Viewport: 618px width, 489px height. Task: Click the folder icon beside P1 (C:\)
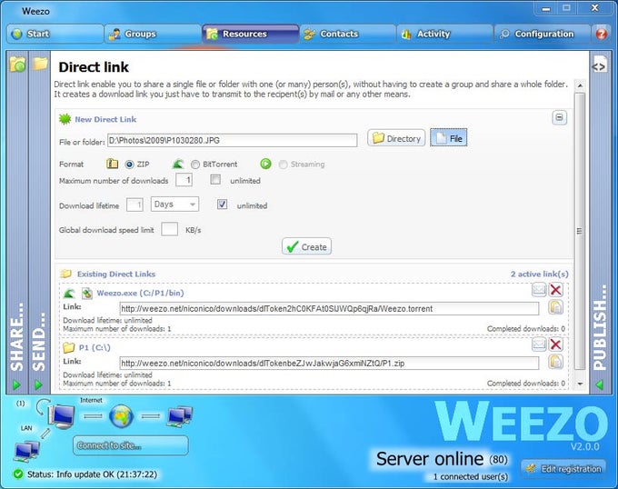click(68, 347)
